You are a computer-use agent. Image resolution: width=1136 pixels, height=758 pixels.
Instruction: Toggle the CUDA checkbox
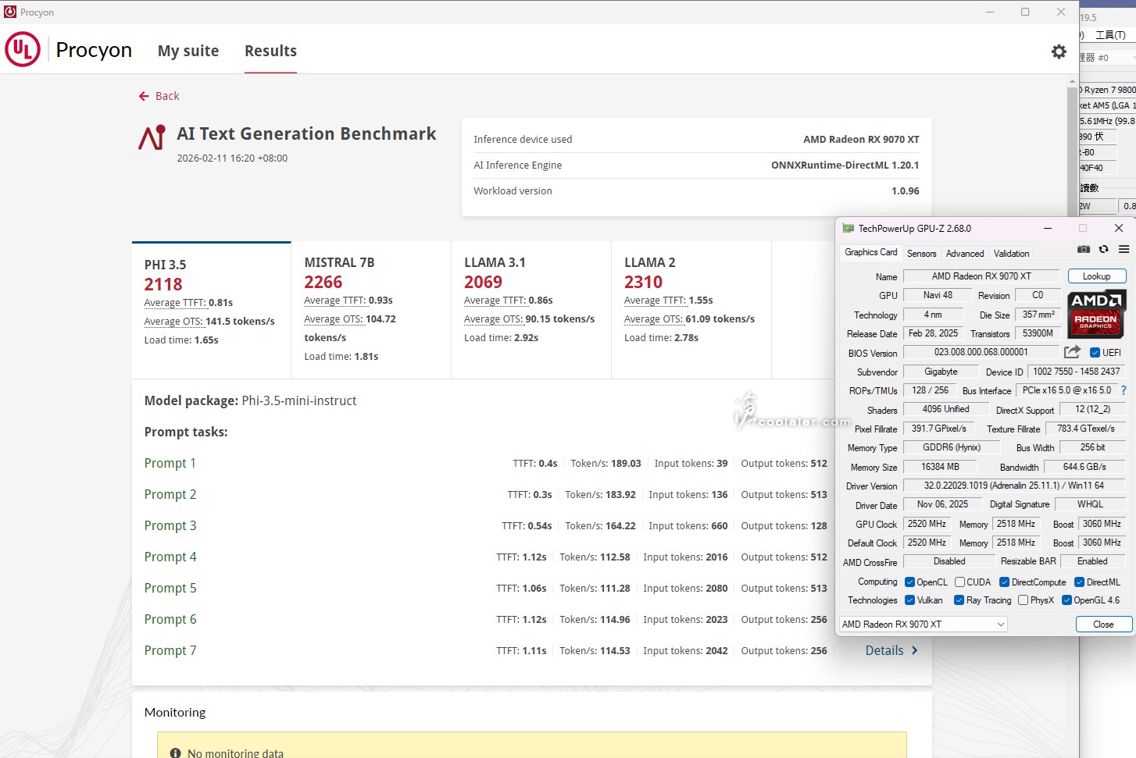[x=959, y=582]
